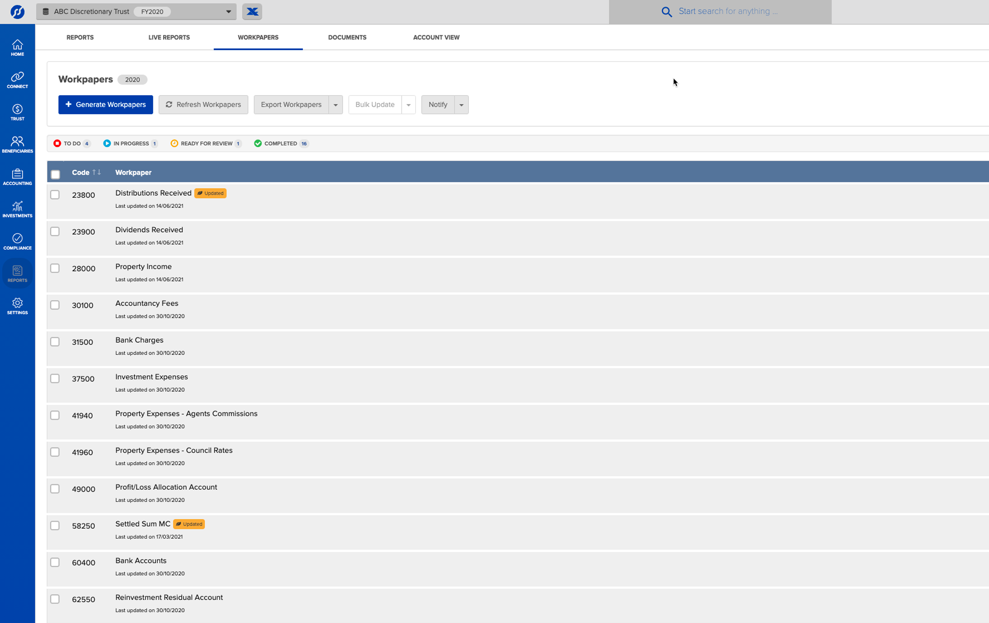This screenshot has width=989, height=623.
Task: Go to Beneficiaries via sidebar icon
Action: tap(17, 144)
